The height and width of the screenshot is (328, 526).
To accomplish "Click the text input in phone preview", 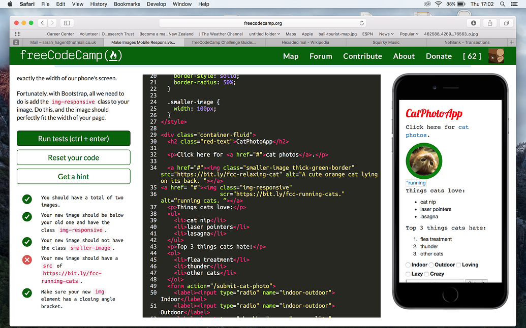I will (x=435, y=281).
